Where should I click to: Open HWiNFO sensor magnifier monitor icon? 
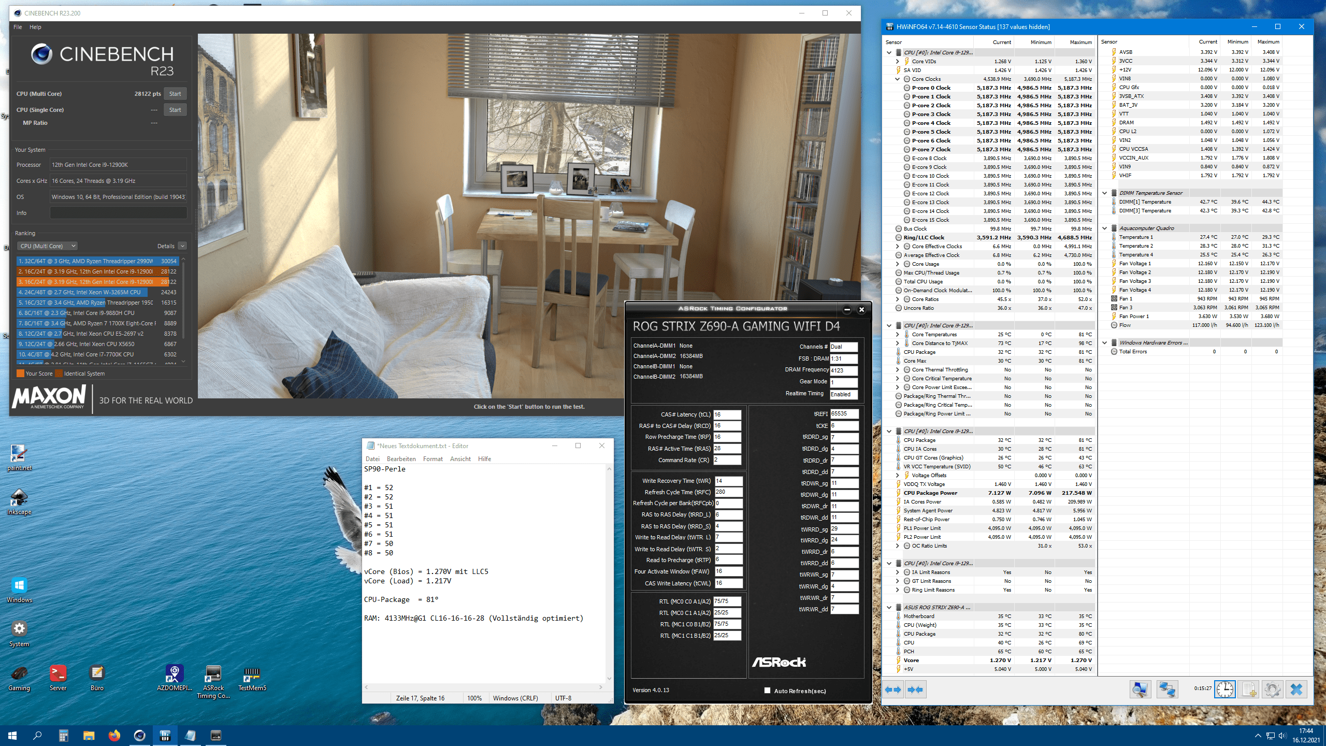click(x=1140, y=690)
